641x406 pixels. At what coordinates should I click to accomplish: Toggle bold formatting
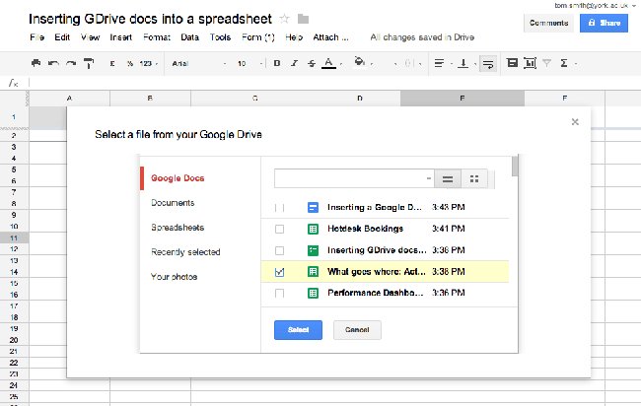pos(277,63)
